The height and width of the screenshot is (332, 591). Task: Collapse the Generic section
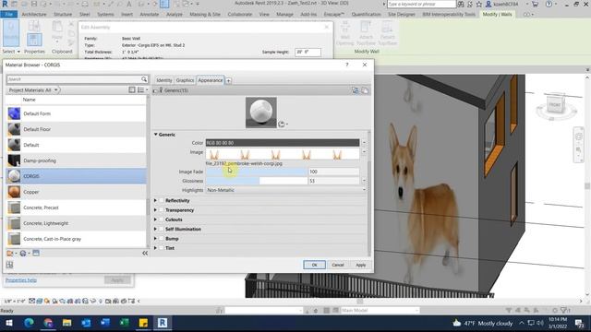click(x=156, y=135)
